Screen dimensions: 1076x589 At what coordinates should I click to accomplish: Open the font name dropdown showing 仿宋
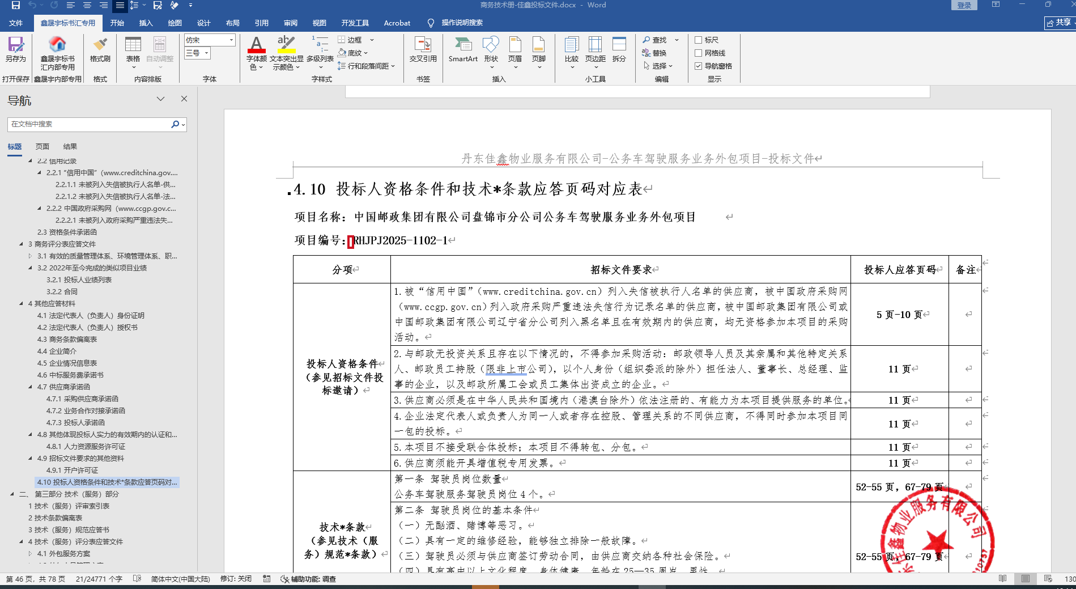point(231,40)
